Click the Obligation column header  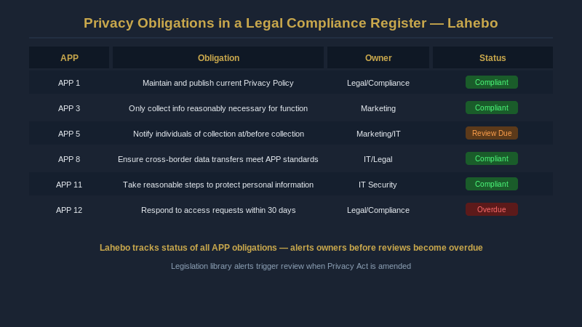[x=218, y=58]
